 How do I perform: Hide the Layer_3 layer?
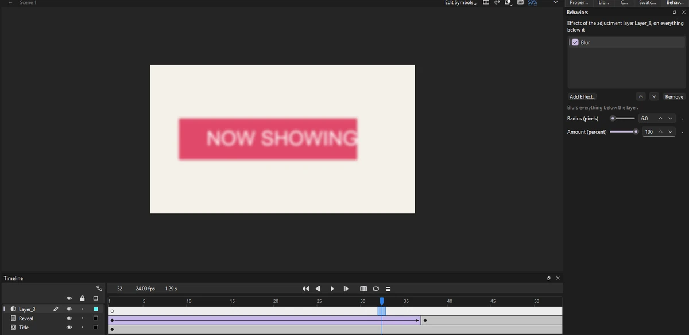pyautogui.click(x=69, y=309)
